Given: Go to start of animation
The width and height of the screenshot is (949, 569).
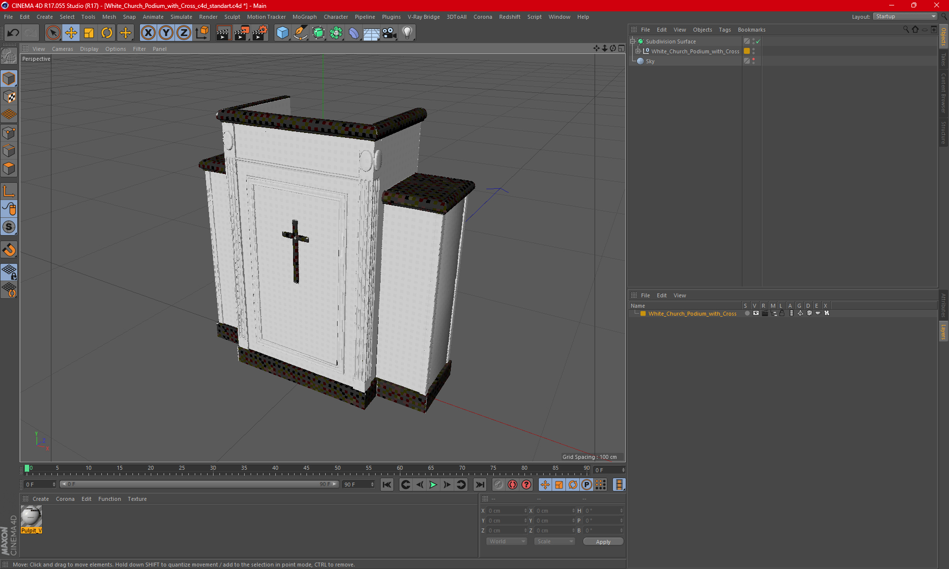Looking at the screenshot, I should coord(387,485).
